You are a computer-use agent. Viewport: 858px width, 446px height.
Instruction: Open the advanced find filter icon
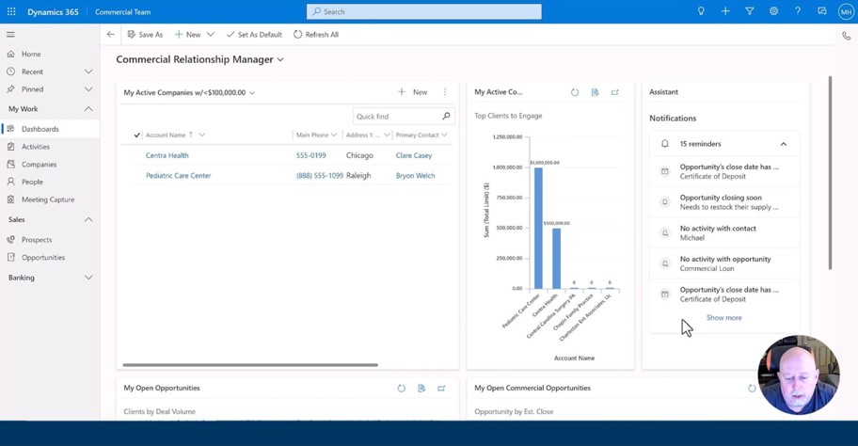point(750,11)
